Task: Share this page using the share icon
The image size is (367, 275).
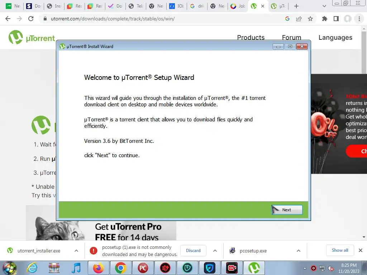Action: [x=299, y=19]
